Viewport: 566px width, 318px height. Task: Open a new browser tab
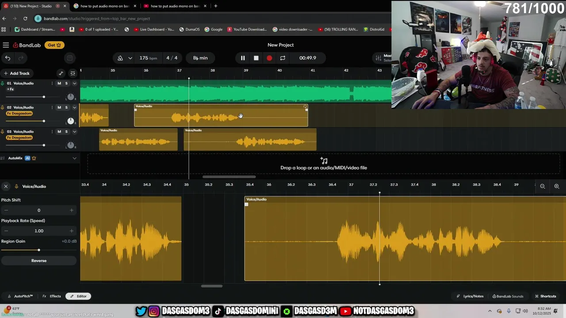216,6
